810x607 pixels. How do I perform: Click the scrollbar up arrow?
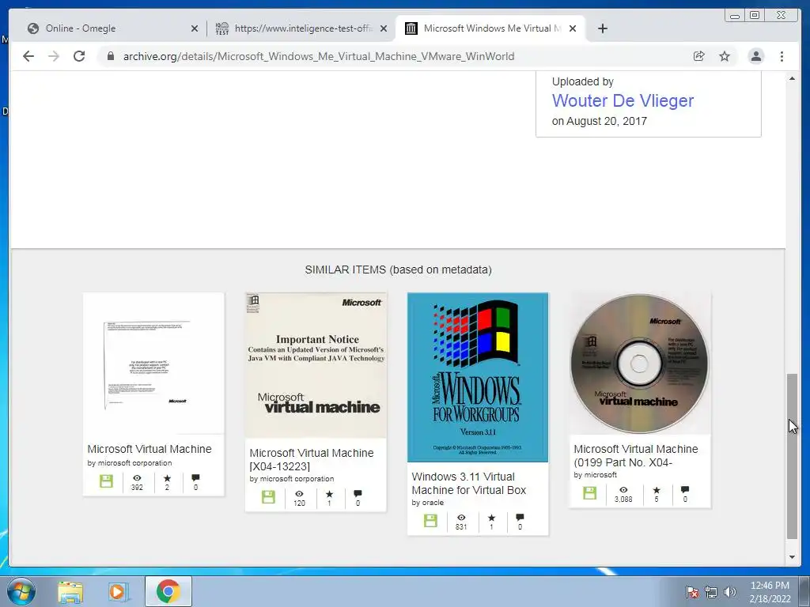pyautogui.click(x=792, y=78)
